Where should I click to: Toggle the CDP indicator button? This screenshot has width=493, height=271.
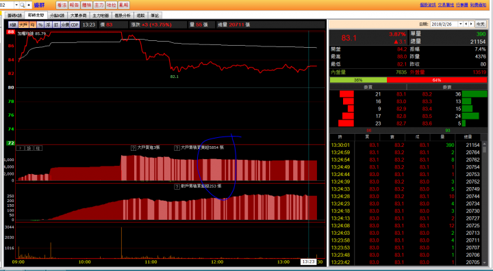[75, 25]
